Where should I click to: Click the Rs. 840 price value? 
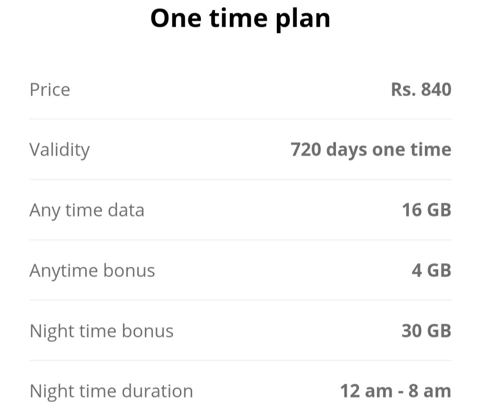[x=421, y=89]
